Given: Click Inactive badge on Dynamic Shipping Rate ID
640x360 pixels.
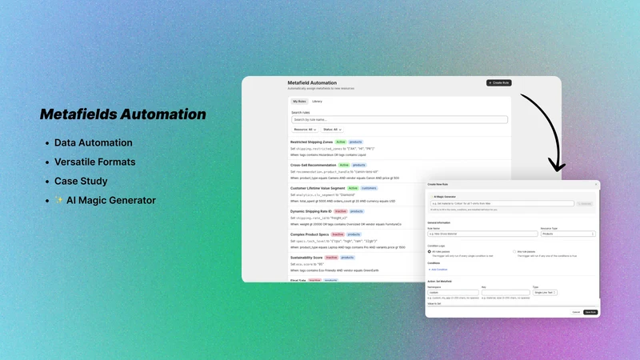Looking at the screenshot, I should (341, 211).
